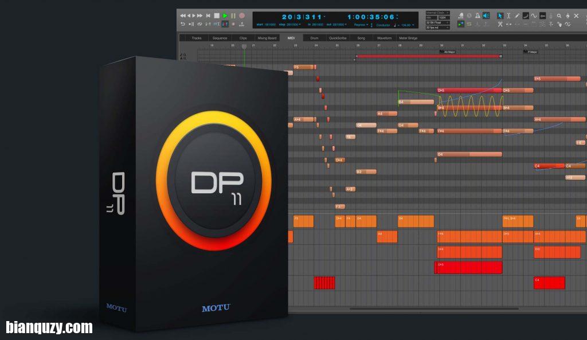Switch to the Sequence tab
The height and width of the screenshot is (340, 587).
click(220, 38)
